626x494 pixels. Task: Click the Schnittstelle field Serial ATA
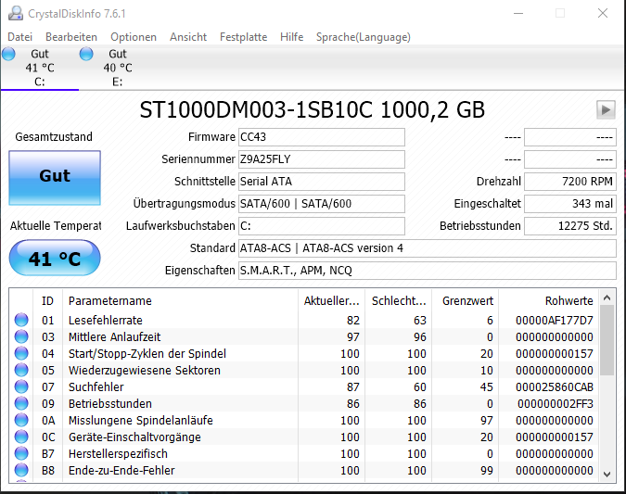[322, 182]
